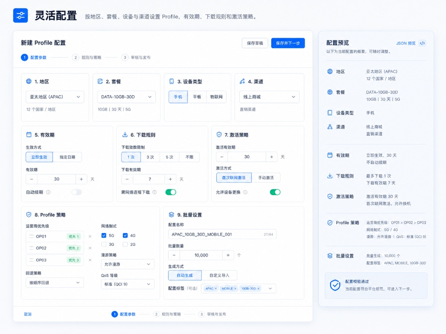Click the 取消 link at the bottom
The image size is (446, 334).
click(x=27, y=314)
